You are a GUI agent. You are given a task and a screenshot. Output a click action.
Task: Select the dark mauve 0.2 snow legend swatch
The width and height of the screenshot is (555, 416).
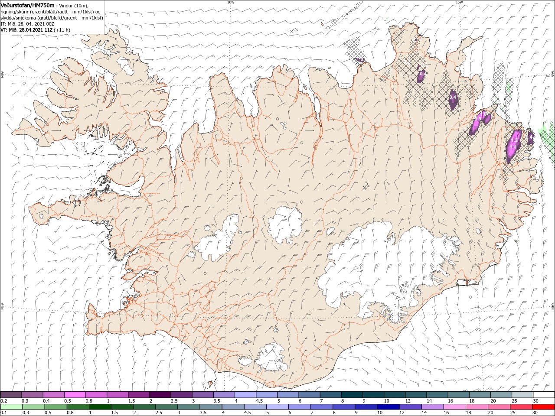(11, 395)
